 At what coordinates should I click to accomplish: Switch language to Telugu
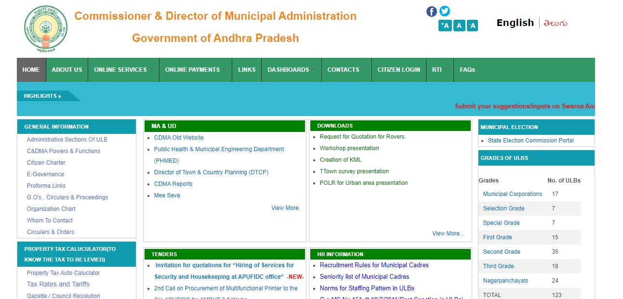pyautogui.click(x=556, y=23)
